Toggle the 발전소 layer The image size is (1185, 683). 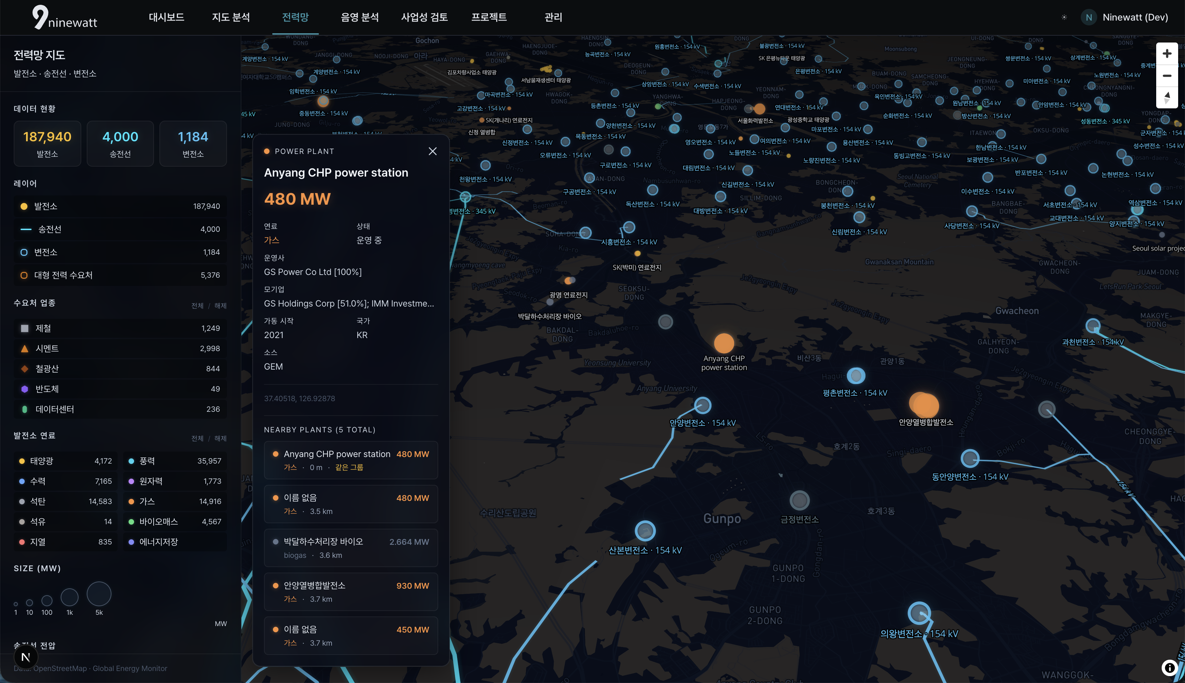coord(120,206)
